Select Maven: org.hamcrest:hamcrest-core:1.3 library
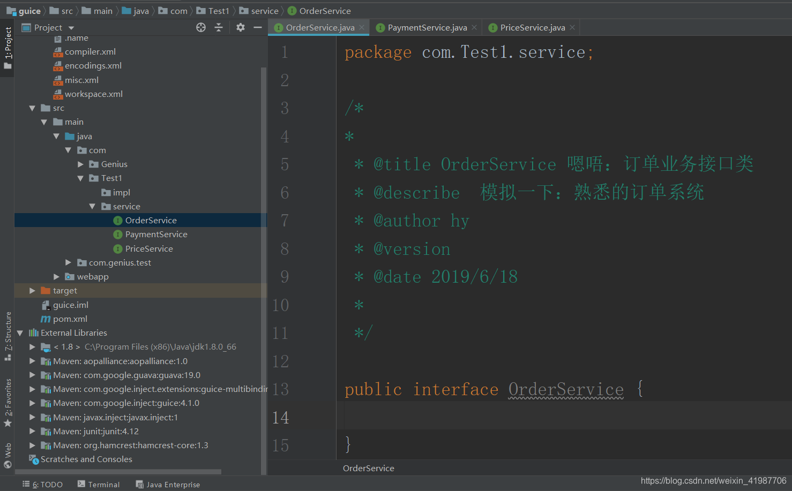Image resolution: width=792 pixels, height=491 pixels. 130,445
